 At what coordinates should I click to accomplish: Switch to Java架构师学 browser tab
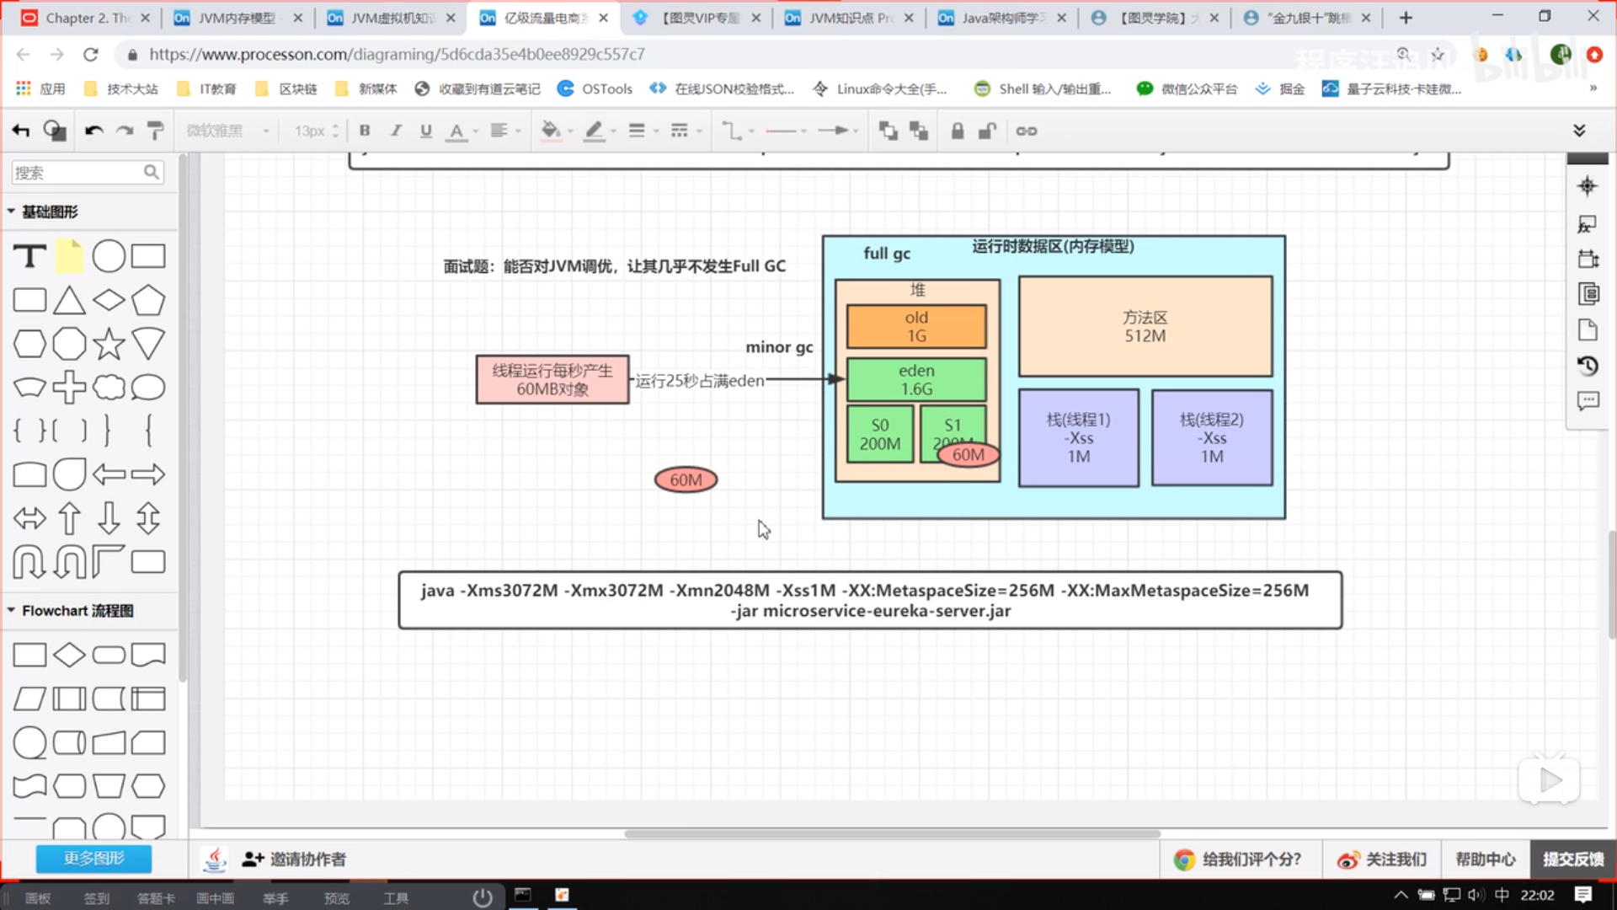1002,18
